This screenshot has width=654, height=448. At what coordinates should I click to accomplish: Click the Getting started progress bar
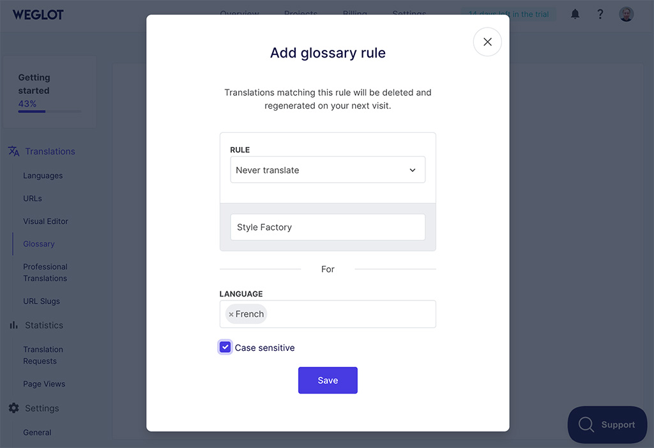pos(49,112)
